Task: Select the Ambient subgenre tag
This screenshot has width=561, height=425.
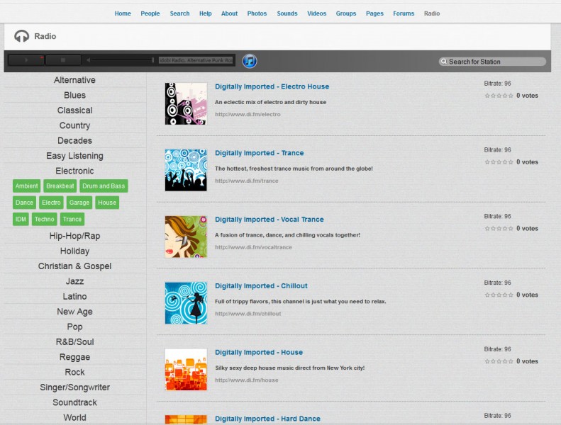Action: pyautogui.click(x=26, y=186)
